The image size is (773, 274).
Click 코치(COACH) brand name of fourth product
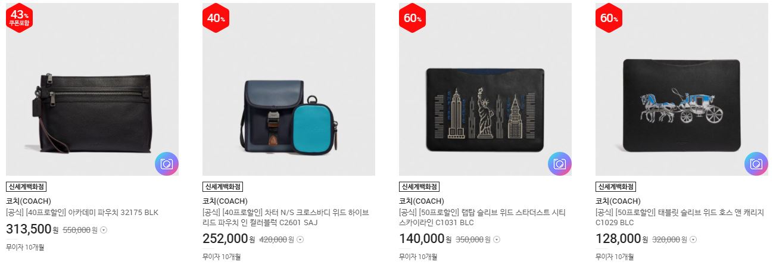click(x=618, y=201)
